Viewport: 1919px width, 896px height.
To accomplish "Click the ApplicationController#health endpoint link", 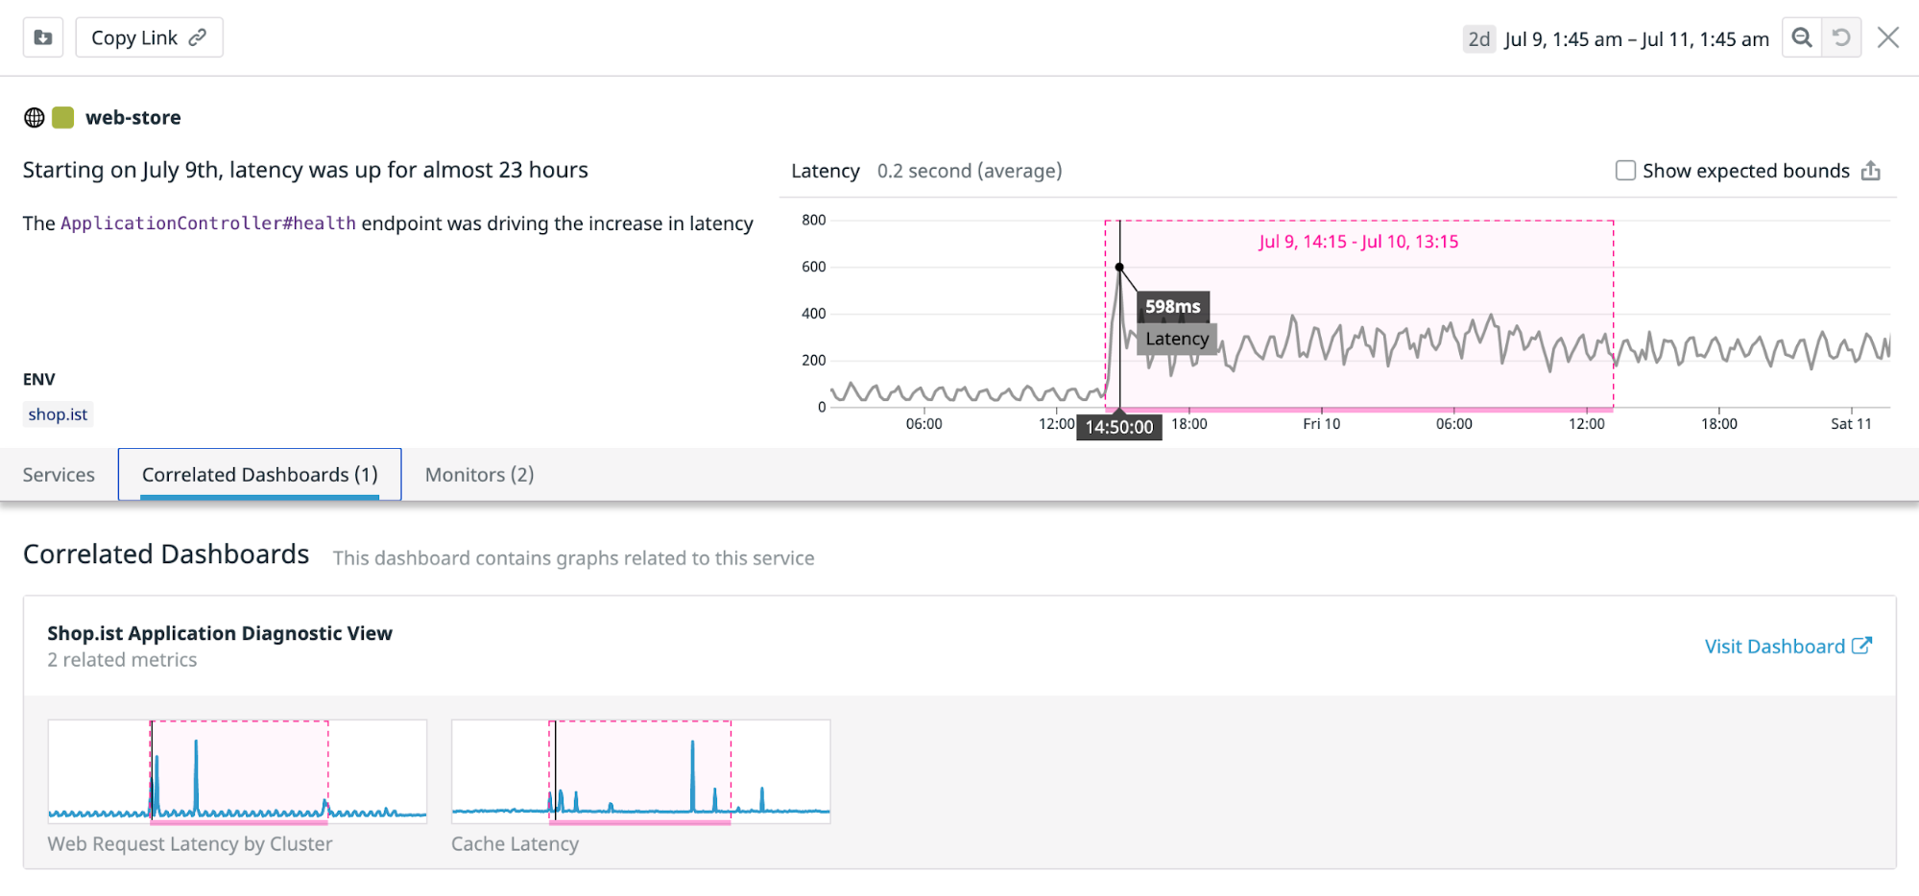I will point(207,223).
